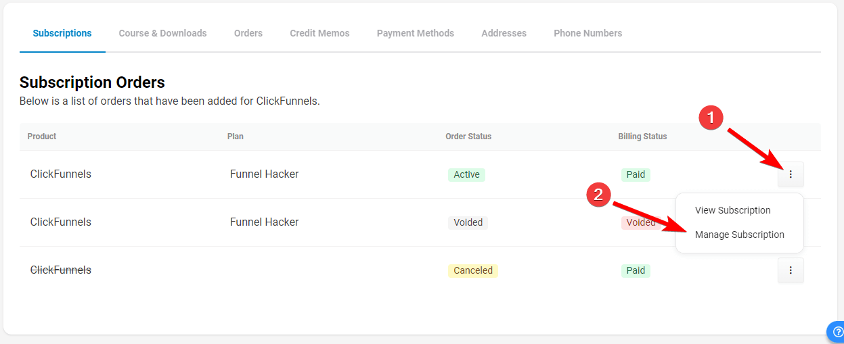Click the red number 1 annotation marker
The width and height of the screenshot is (844, 344).
(711, 118)
